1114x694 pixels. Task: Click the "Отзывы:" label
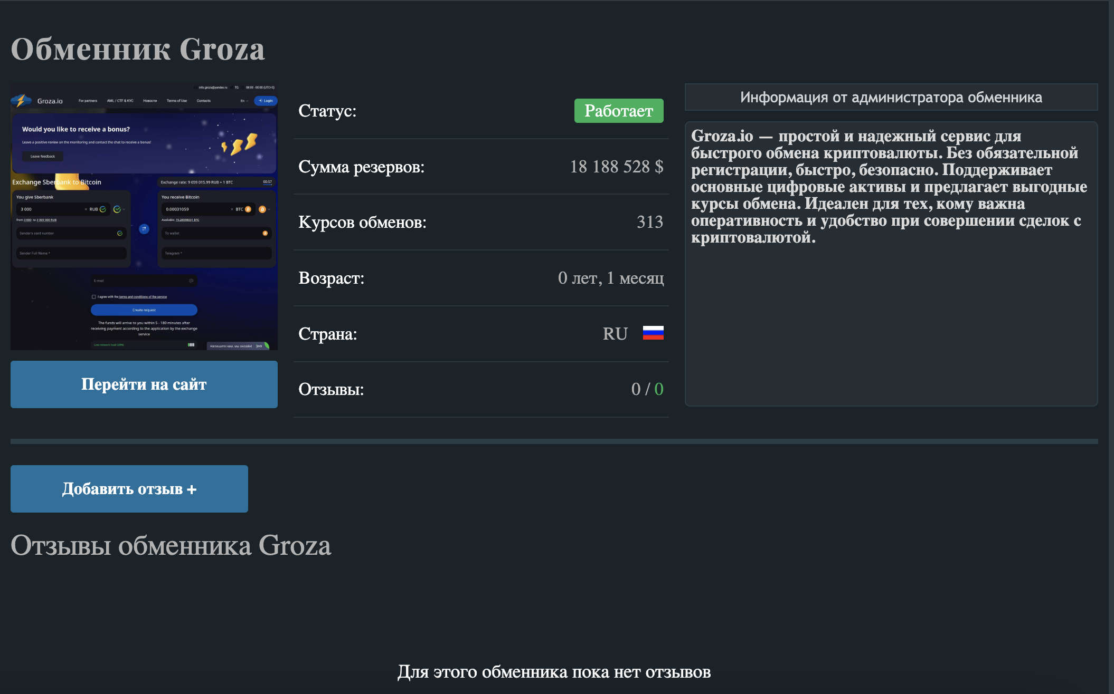(x=332, y=389)
